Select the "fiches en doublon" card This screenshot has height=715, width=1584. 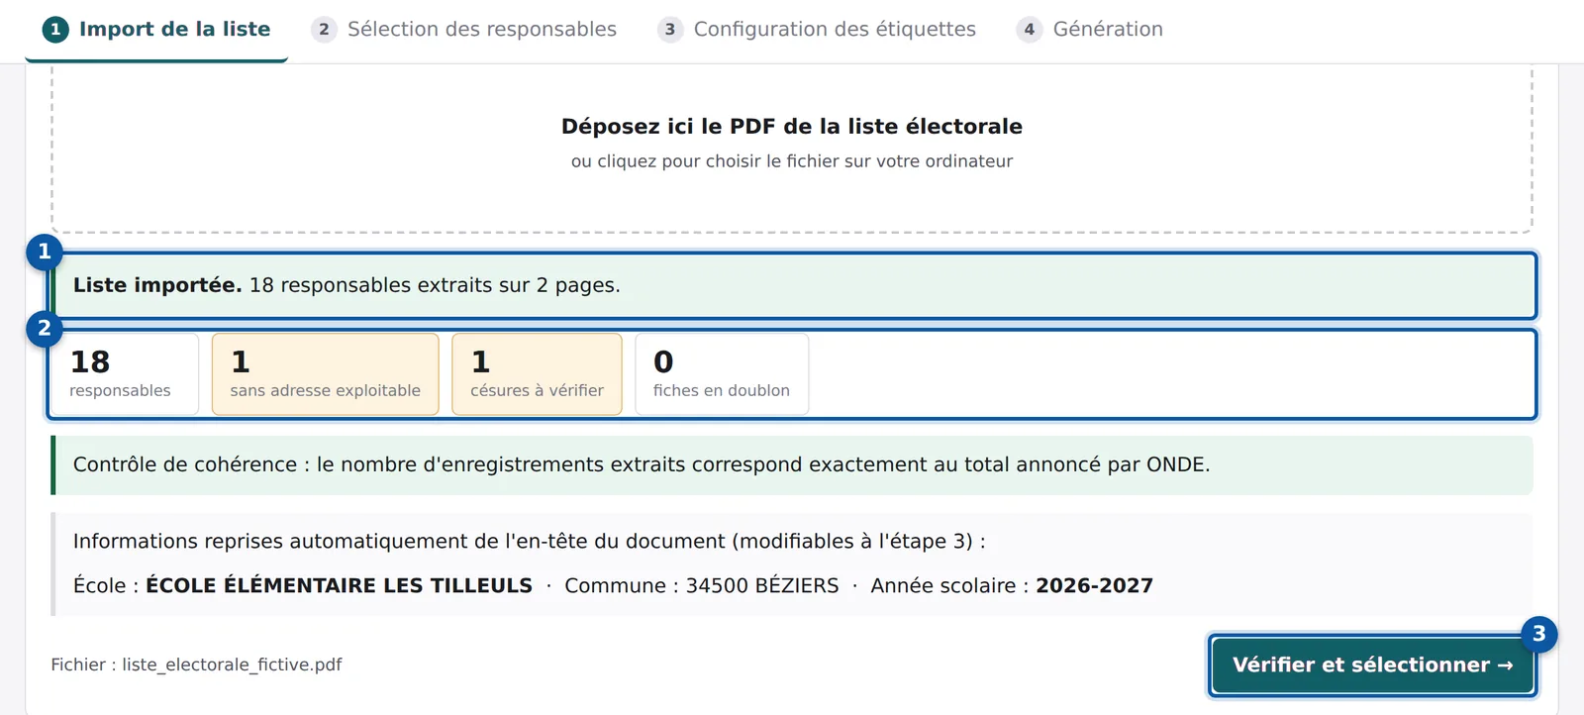[722, 374]
